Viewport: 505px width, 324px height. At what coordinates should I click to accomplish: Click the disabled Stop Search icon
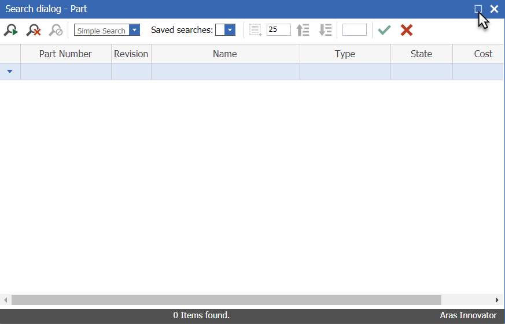point(56,30)
